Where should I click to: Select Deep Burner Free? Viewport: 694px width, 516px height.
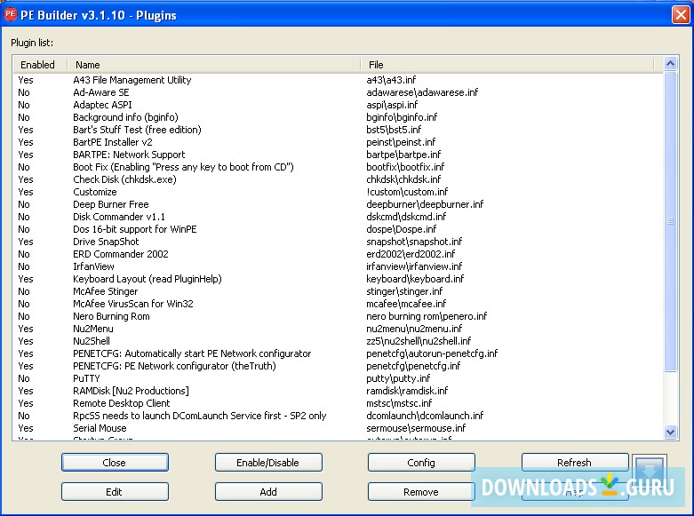point(111,204)
